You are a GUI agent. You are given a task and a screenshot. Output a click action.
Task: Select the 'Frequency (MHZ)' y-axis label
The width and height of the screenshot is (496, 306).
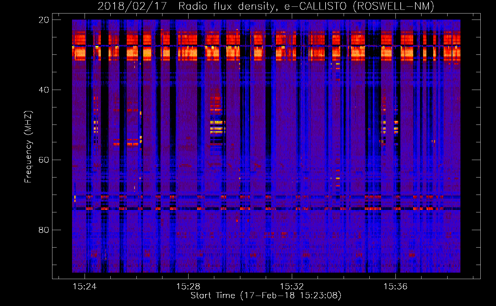(x=28, y=147)
